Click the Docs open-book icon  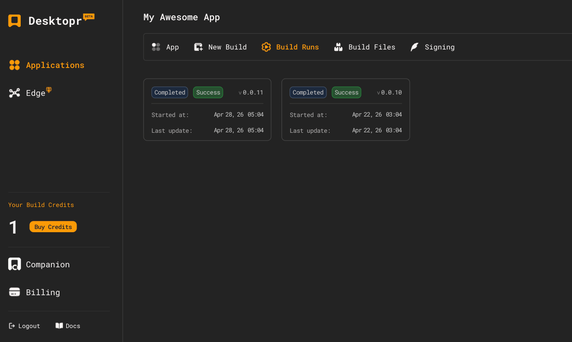pyautogui.click(x=59, y=326)
